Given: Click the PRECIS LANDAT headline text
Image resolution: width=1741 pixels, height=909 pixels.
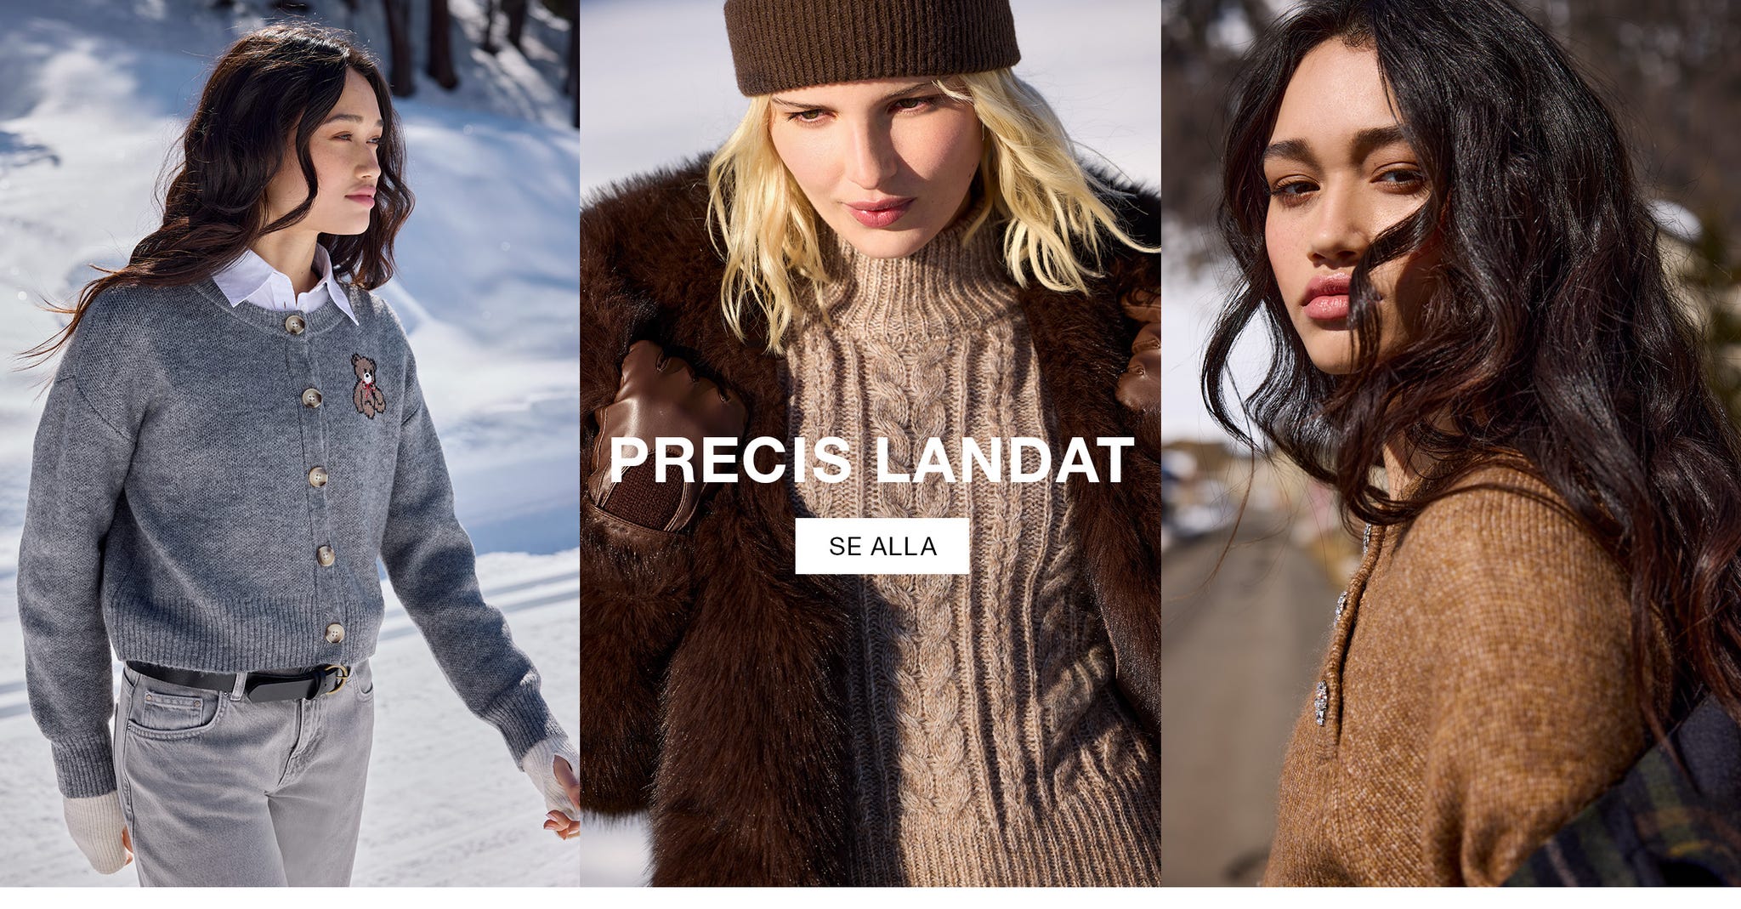Looking at the screenshot, I should click(x=871, y=460).
